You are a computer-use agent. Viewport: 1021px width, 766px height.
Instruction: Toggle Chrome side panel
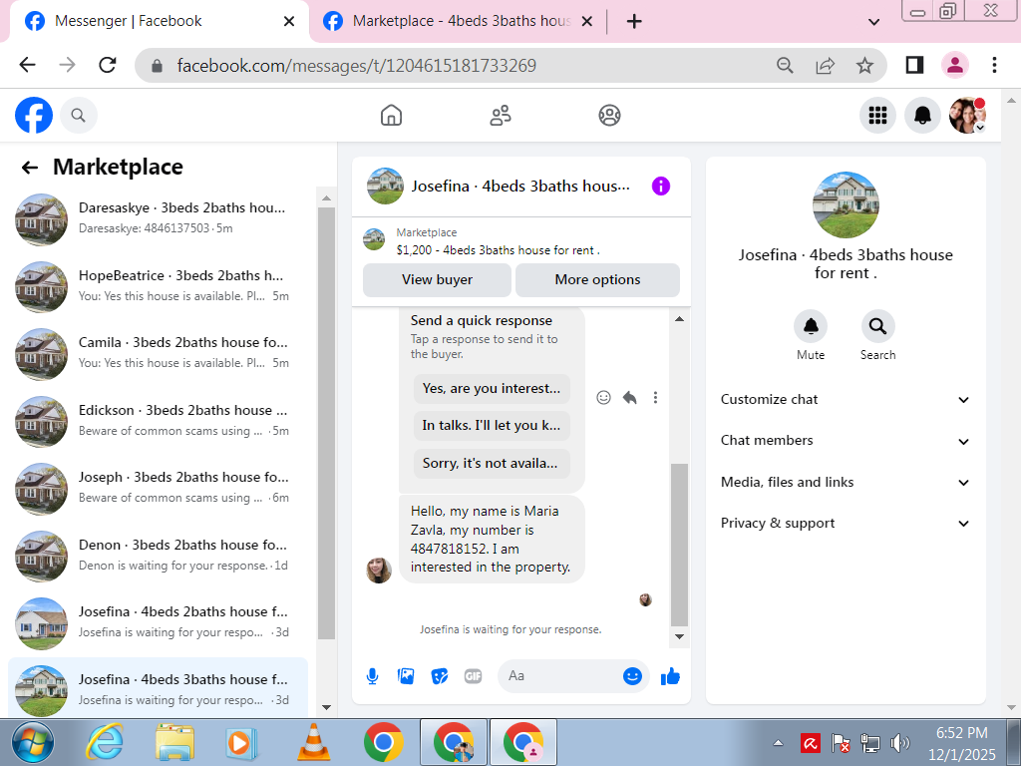(x=914, y=65)
